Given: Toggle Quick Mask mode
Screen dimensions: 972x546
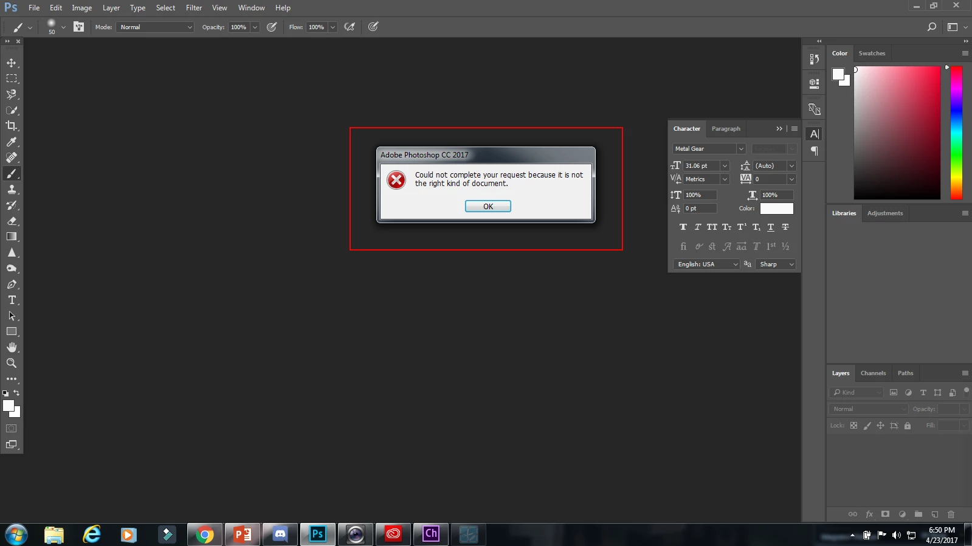Looking at the screenshot, I should tap(12, 429).
